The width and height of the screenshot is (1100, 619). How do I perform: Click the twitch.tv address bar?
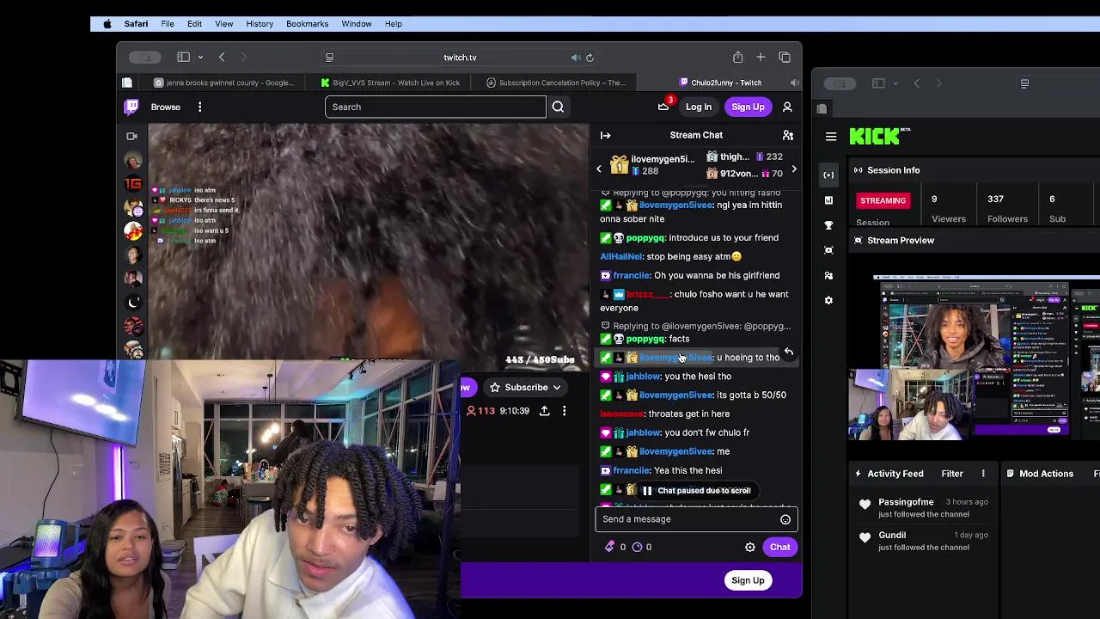coord(460,58)
